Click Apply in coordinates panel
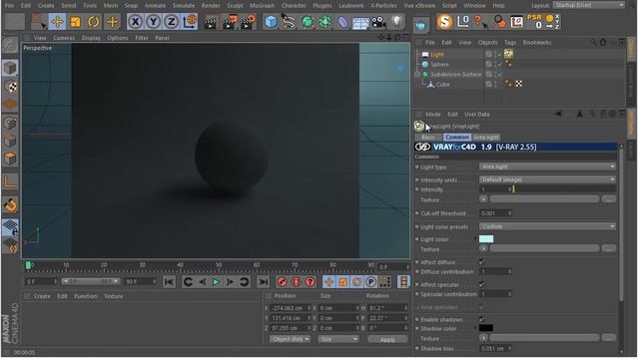 coord(387,339)
